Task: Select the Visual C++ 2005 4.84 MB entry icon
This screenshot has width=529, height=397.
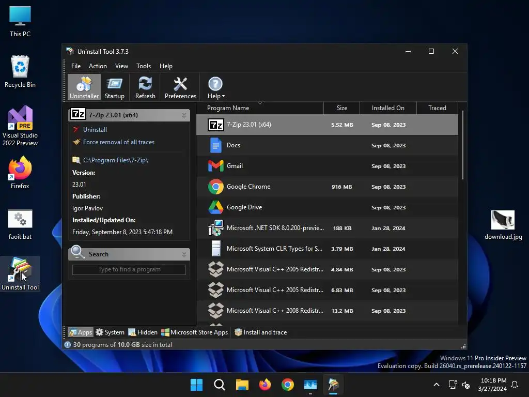Action: [x=215, y=269]
